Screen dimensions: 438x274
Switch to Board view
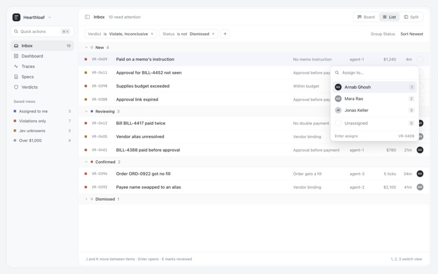pyautogui.click(x=366, y=17)
